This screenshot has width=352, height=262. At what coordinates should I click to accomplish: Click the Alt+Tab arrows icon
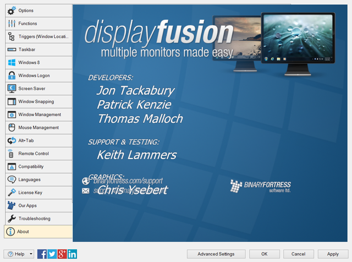(12, 140)
